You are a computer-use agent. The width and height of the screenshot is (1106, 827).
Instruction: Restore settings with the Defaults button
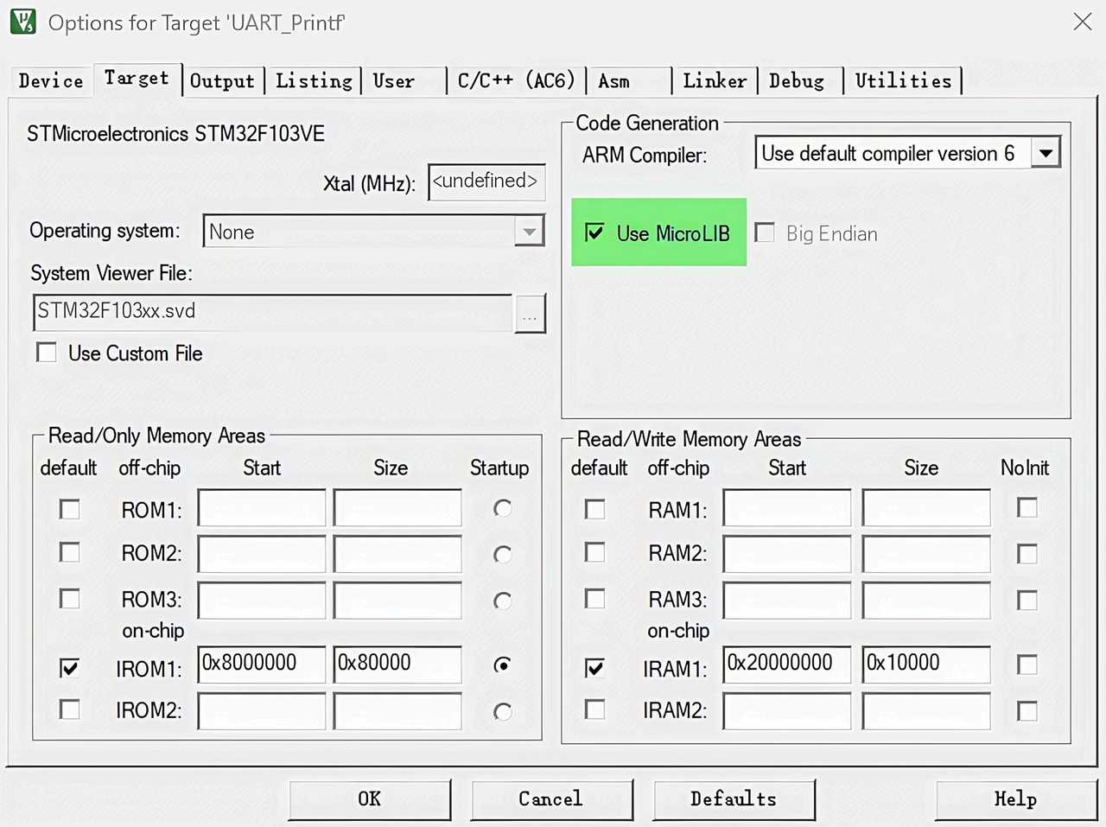[734, 799]
